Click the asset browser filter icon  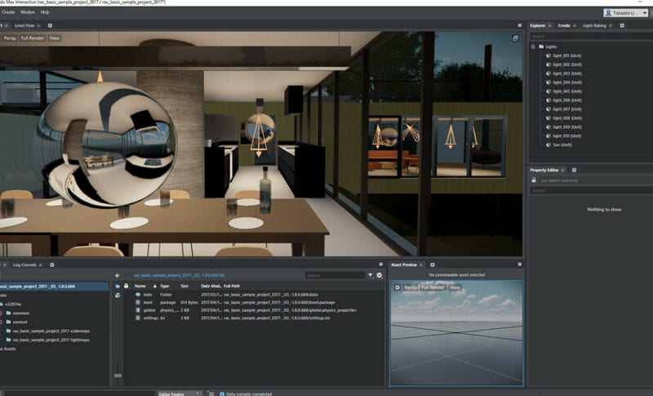(x=370, y=276)
